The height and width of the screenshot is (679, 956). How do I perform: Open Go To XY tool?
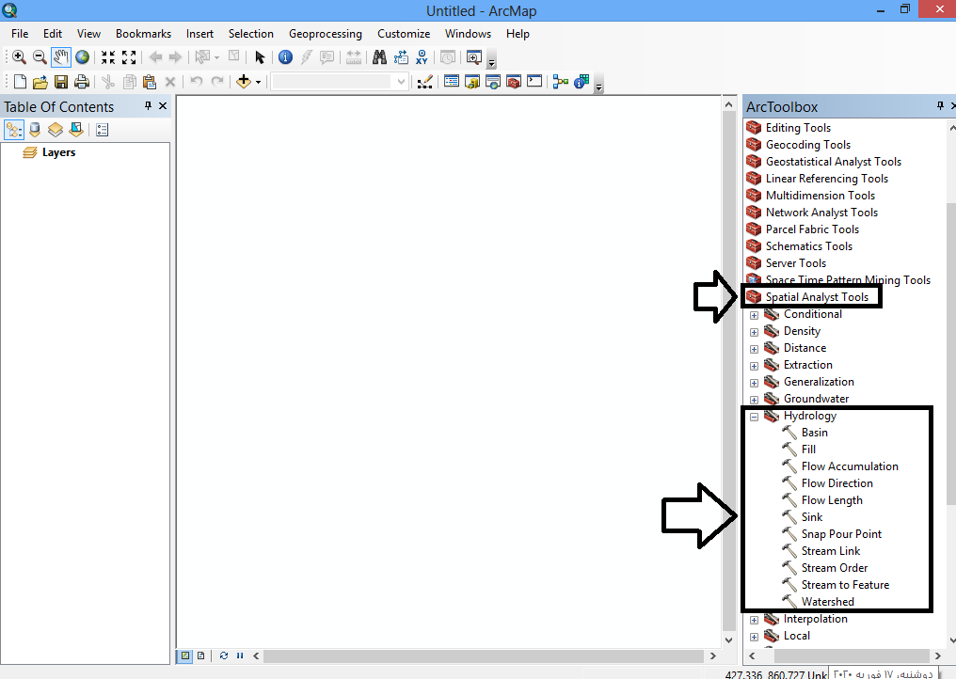tap(422, 57)
